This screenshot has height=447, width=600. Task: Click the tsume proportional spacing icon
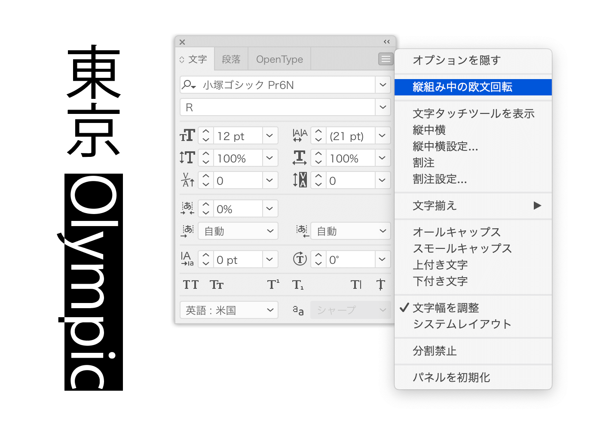[x=187, y=208]
